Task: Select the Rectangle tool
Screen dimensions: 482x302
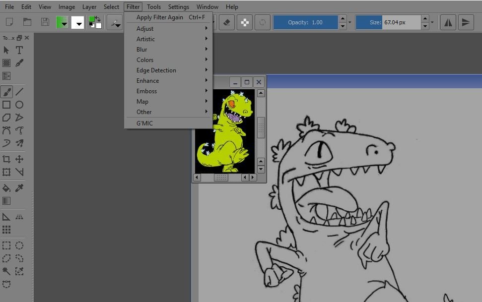Action: [6, 105]
